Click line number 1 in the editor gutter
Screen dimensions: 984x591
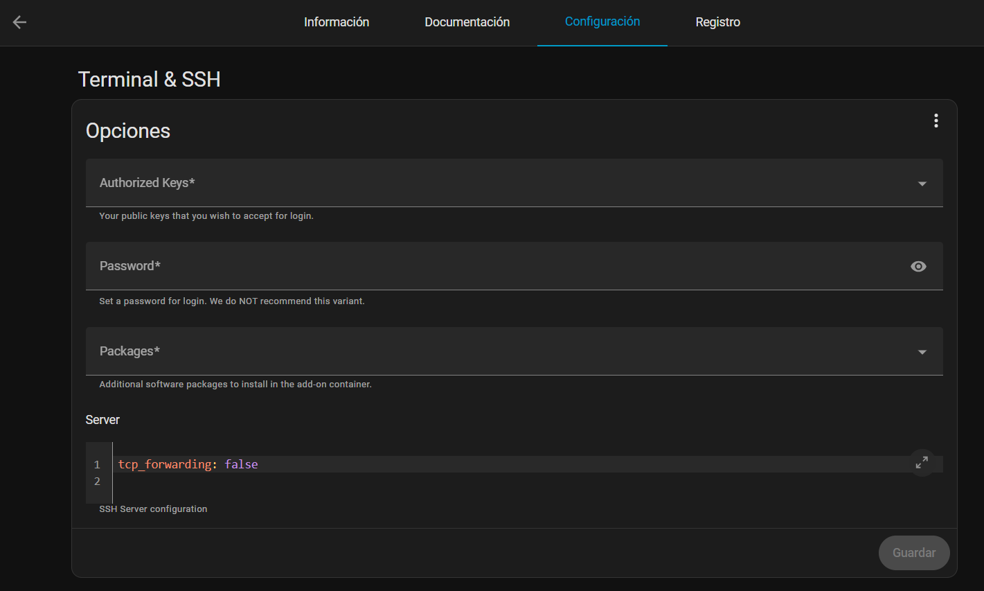[97, 464]
